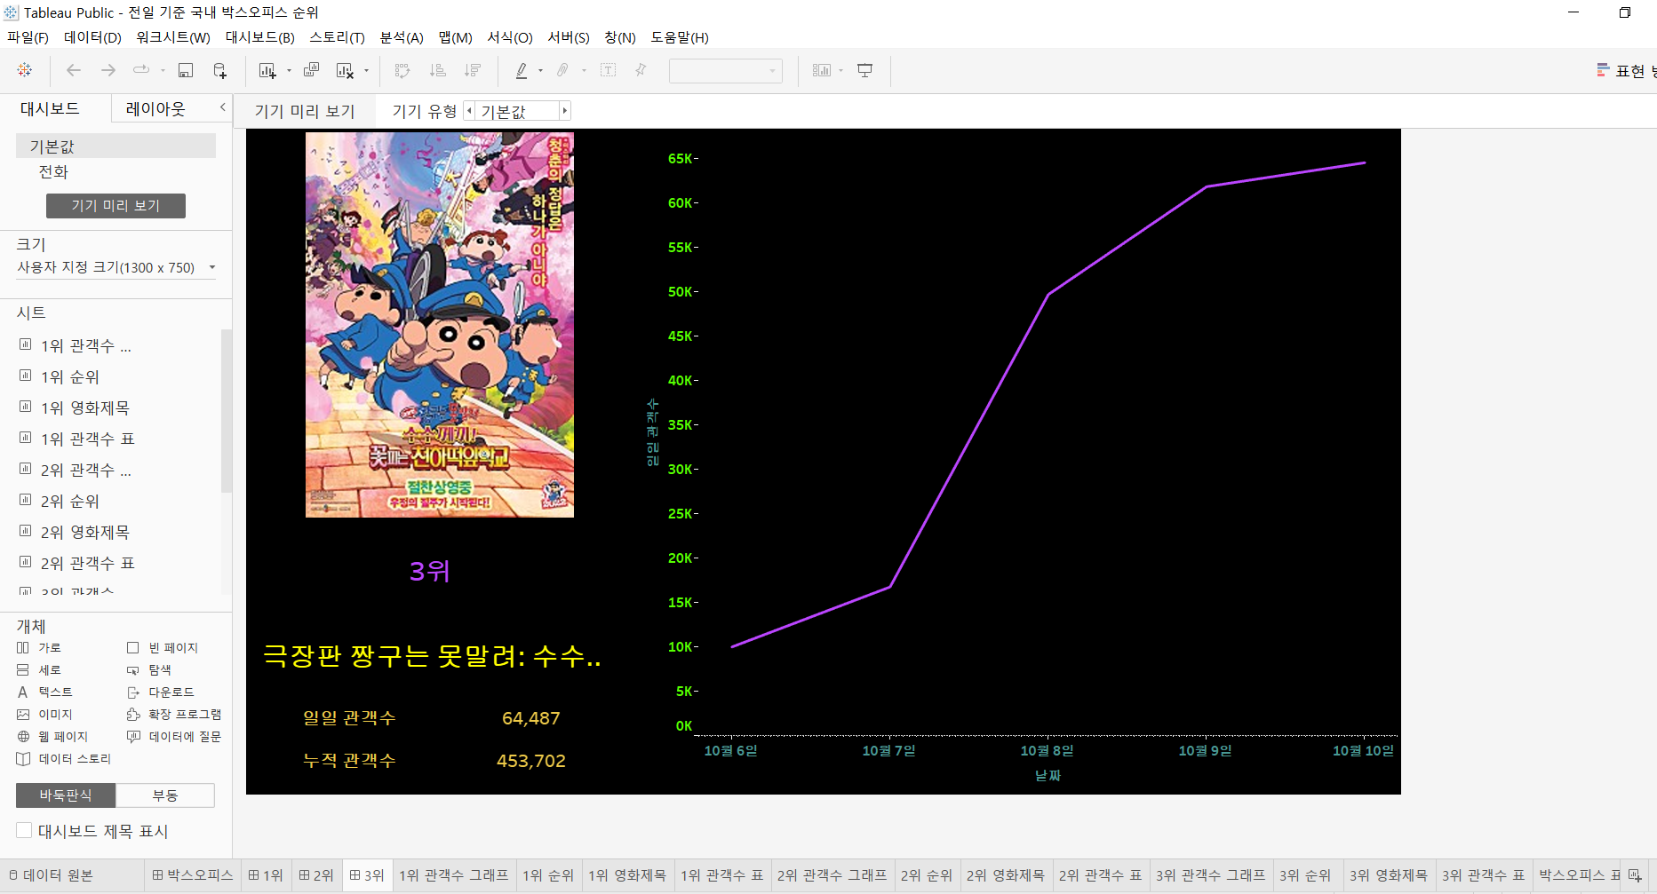Viewport: 1657px width, 894px height.
Task: Select the download (다운로드) object
Action: point(160,692)
